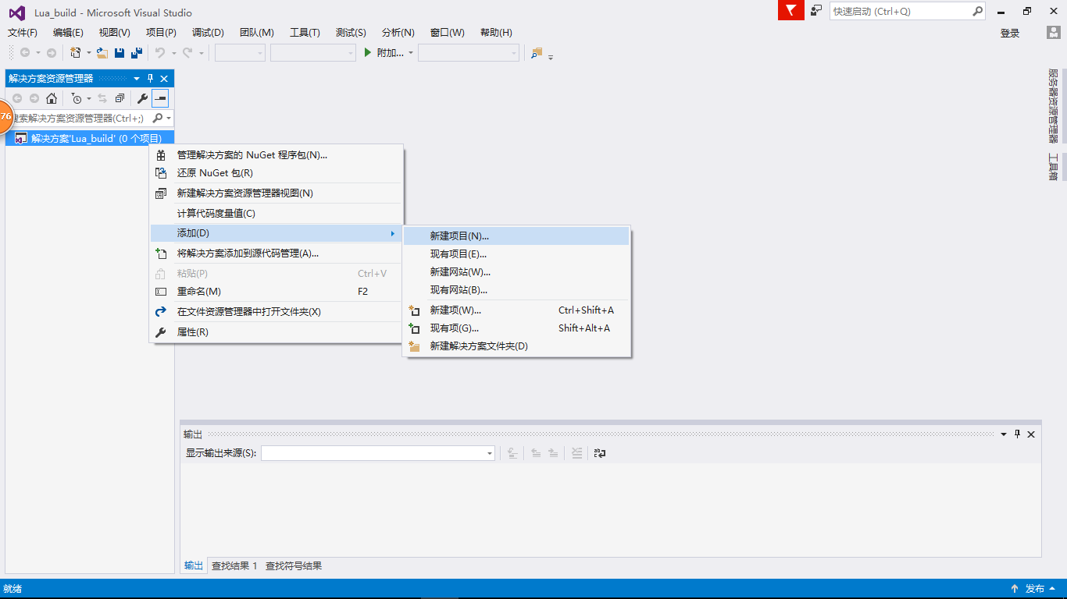Open the Solution Explorer window options dropdown
The width and height of the screenshot is (1067, 599).
coord(137,79)
